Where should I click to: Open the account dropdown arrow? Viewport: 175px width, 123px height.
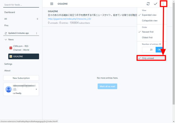click(36, 89)
